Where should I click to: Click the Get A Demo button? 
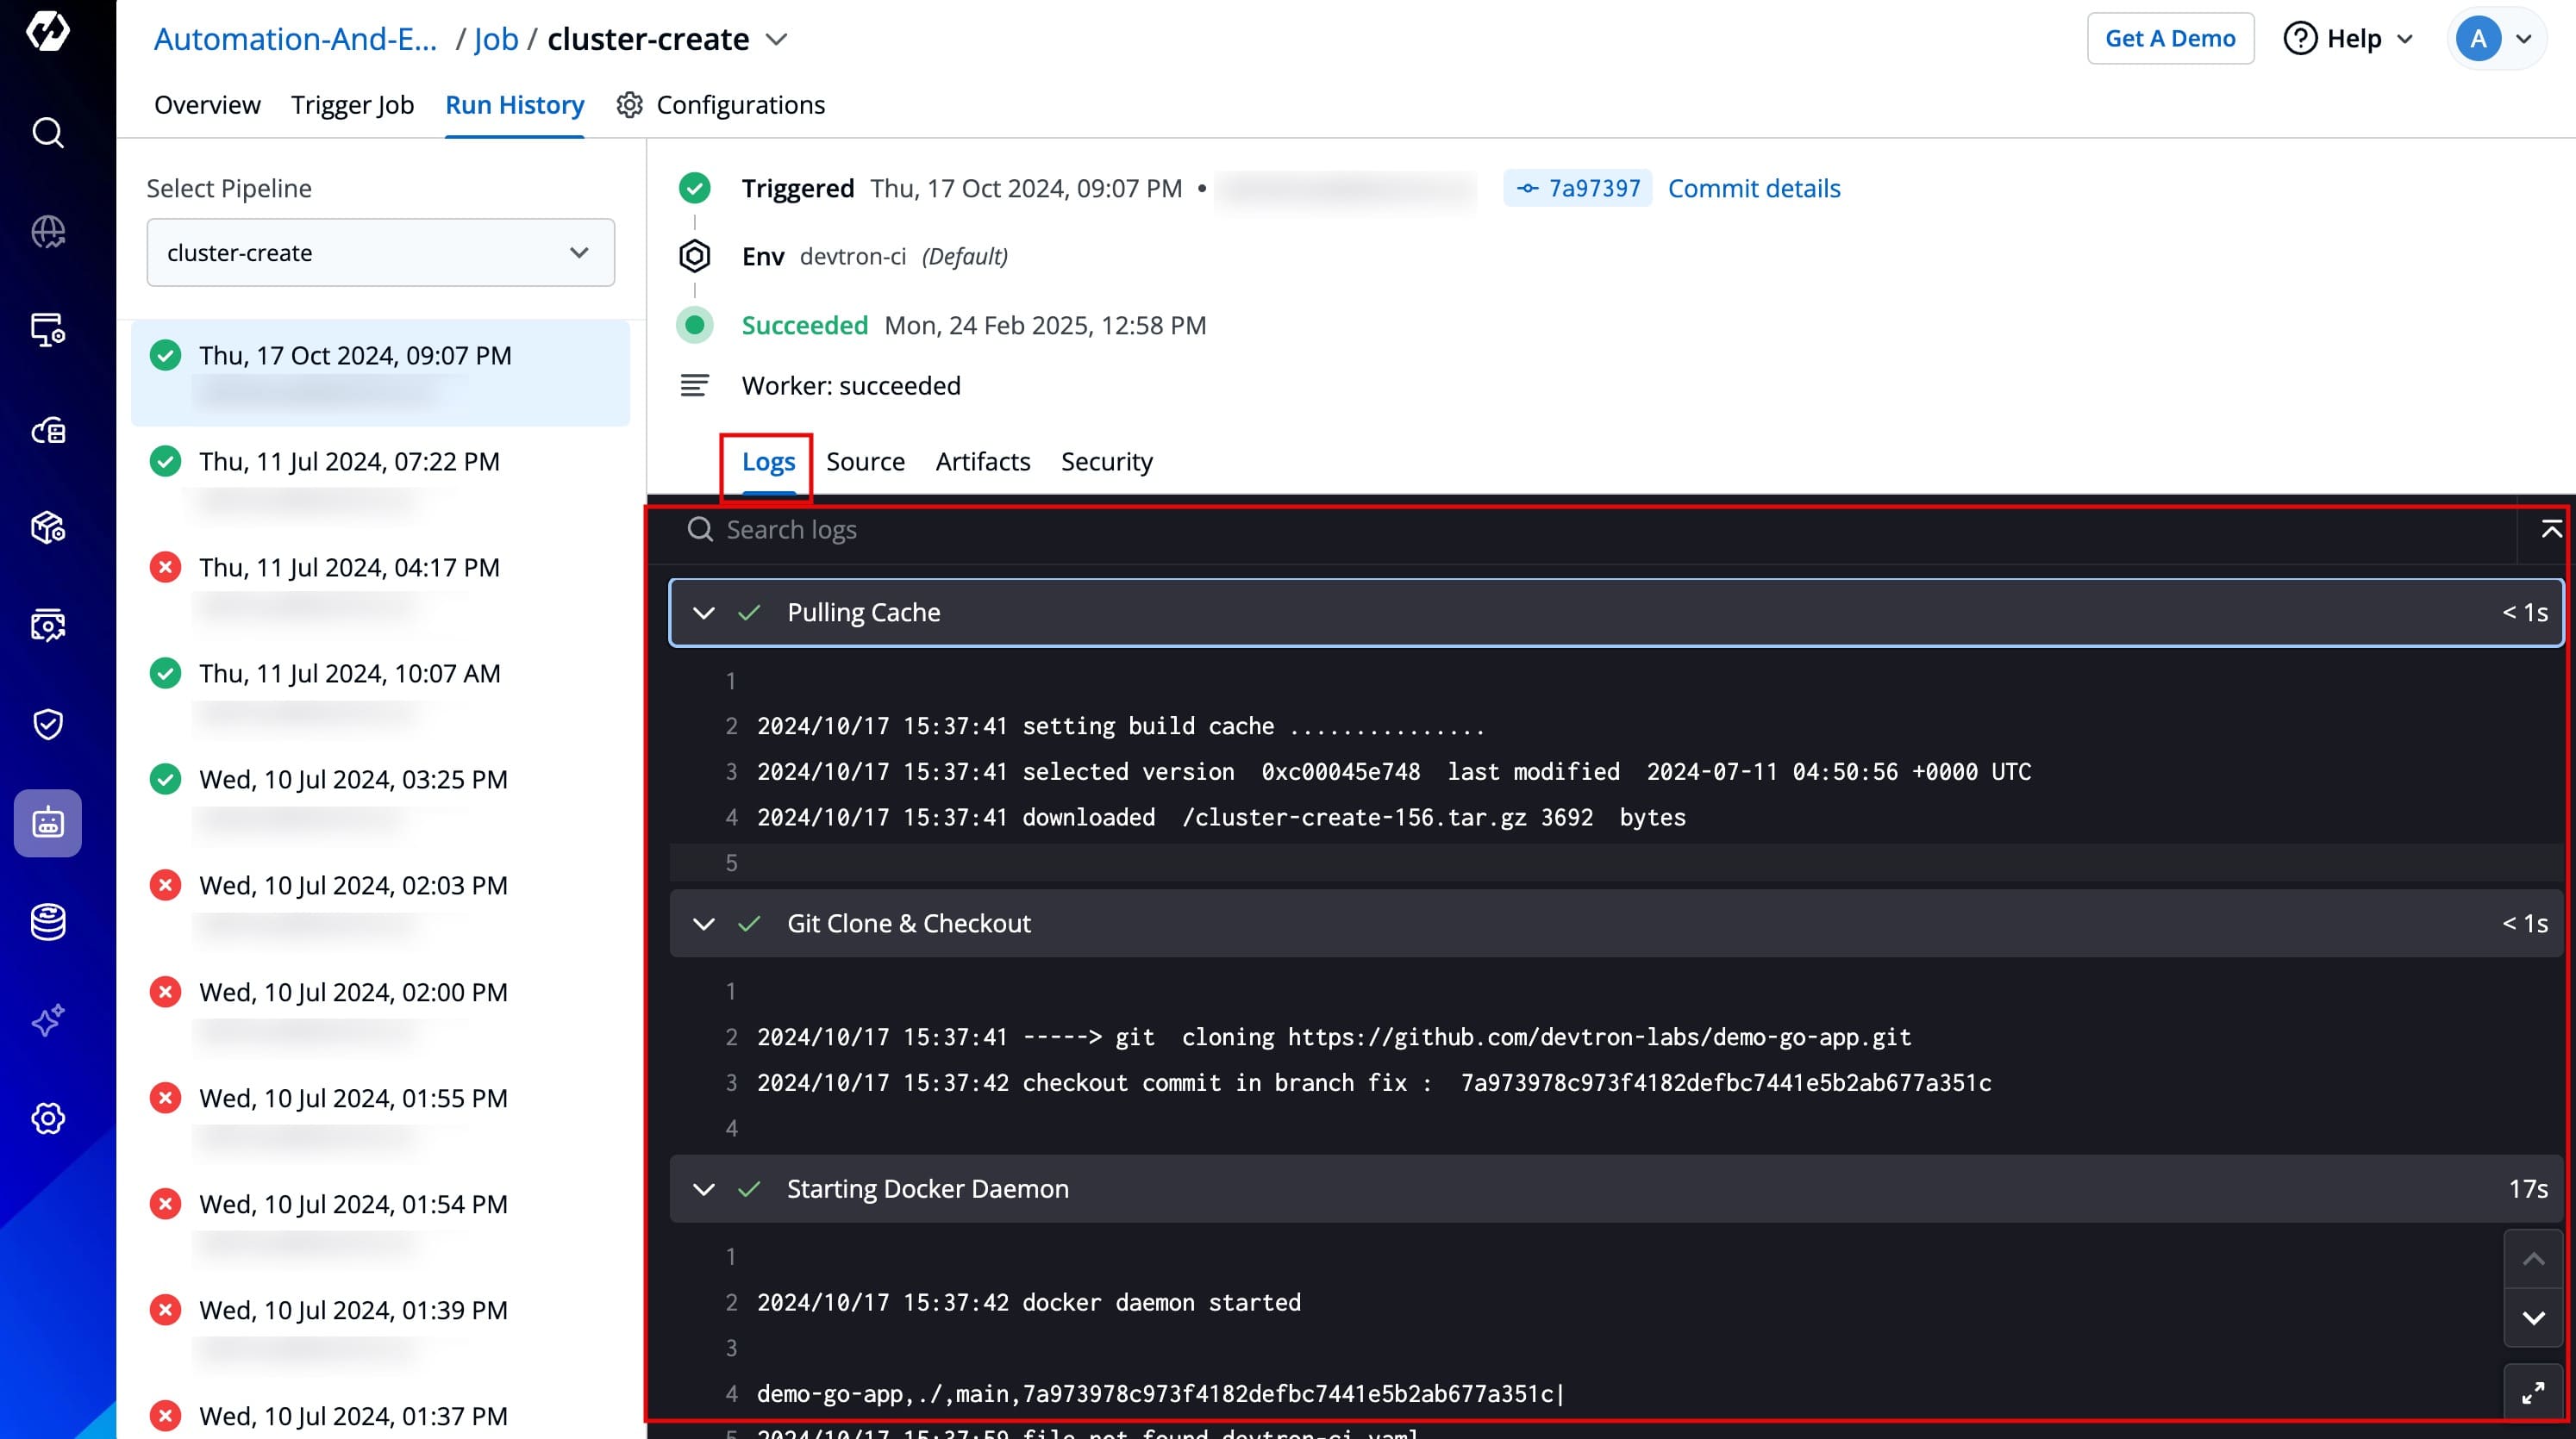click(2169, 39)
